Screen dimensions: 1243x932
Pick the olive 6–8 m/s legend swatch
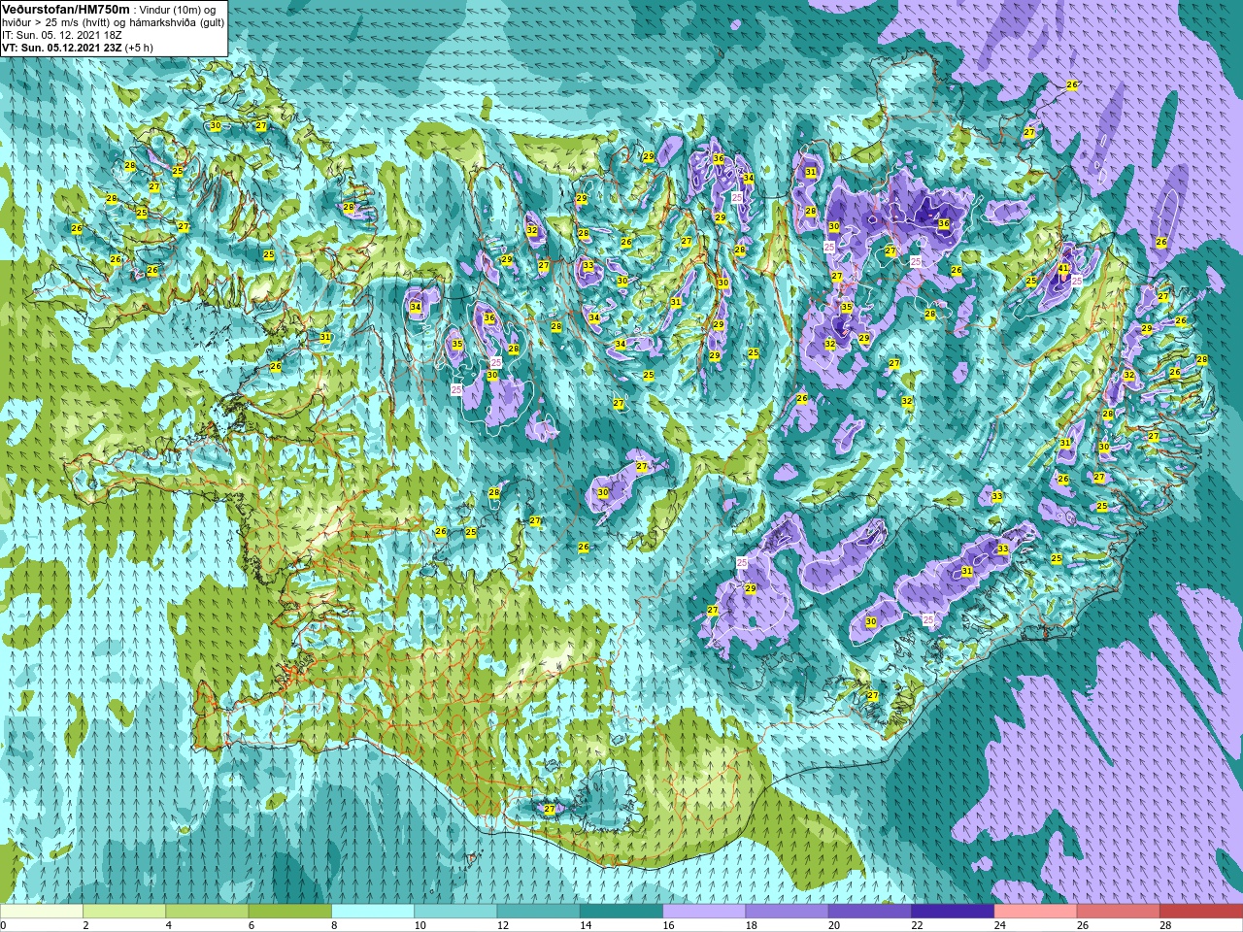289,912
